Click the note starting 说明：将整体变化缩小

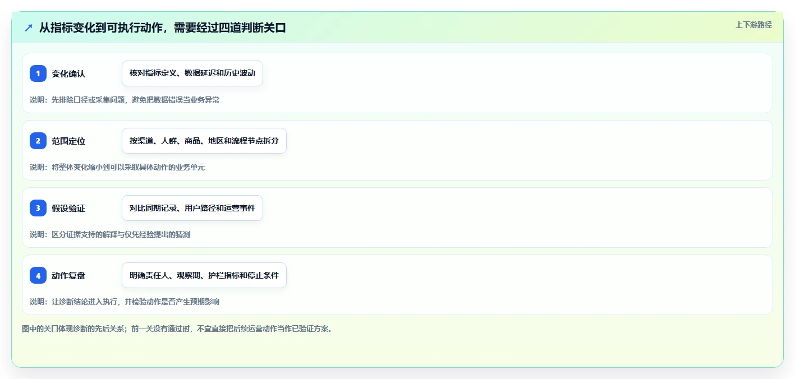(x=117, y=167)
